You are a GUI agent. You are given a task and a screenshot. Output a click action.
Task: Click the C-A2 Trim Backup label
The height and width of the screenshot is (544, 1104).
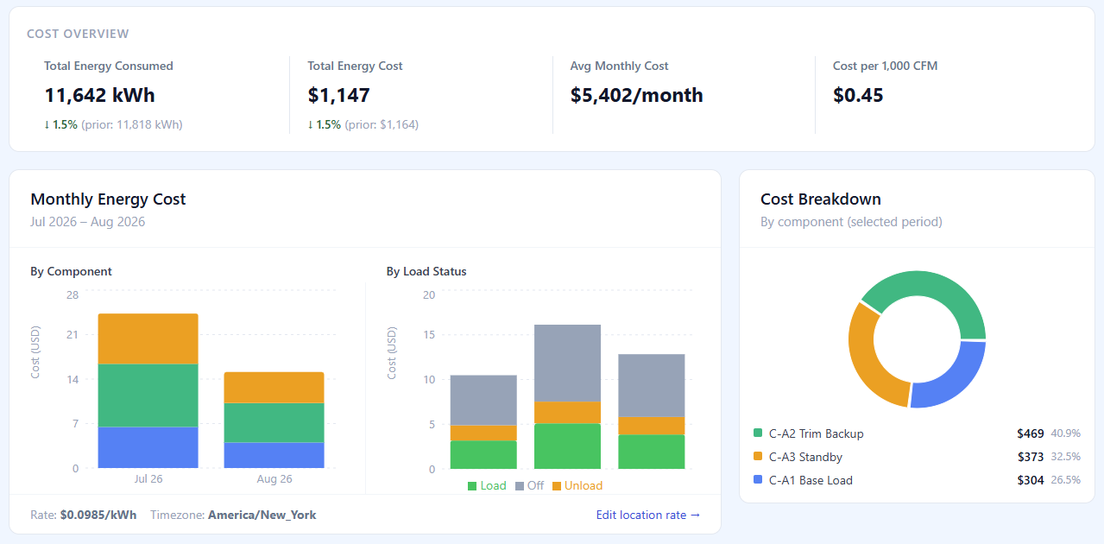click(x=817, y=433)
